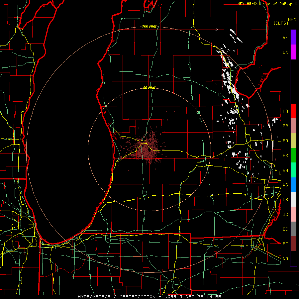Click the red HA color swatch
The height and width of the screenshot is (299, 299).
(293, 111)
